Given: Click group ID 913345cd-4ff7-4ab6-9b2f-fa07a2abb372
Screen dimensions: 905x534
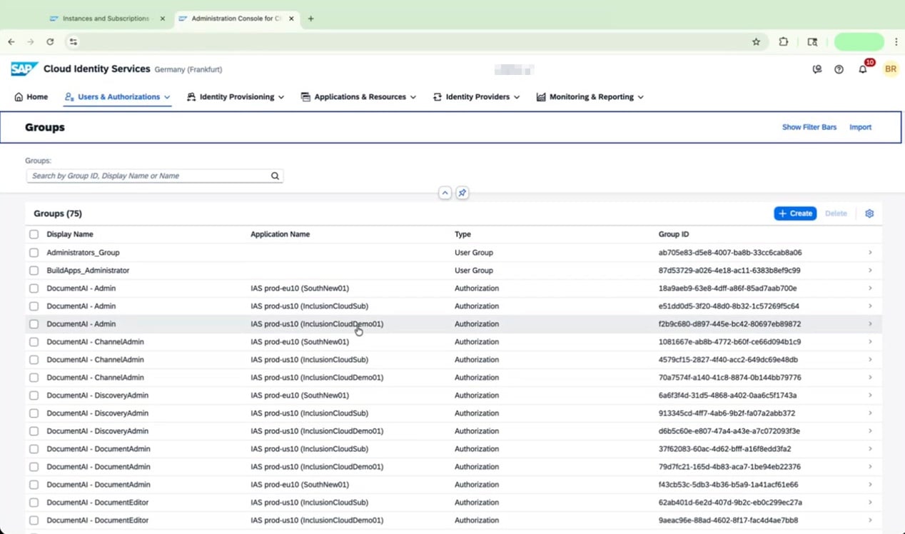Looking at the screenshot, I should pos(727,413).
